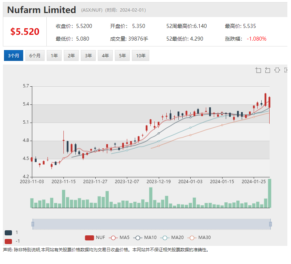Click the 4.5 y-axis label
This screenshot has height=264, width=291.
tap(26, 158)
